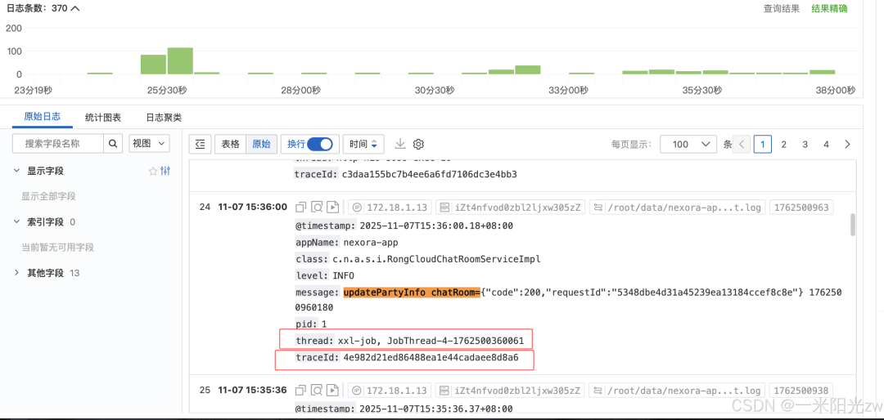Click the next page arrow

847,144
